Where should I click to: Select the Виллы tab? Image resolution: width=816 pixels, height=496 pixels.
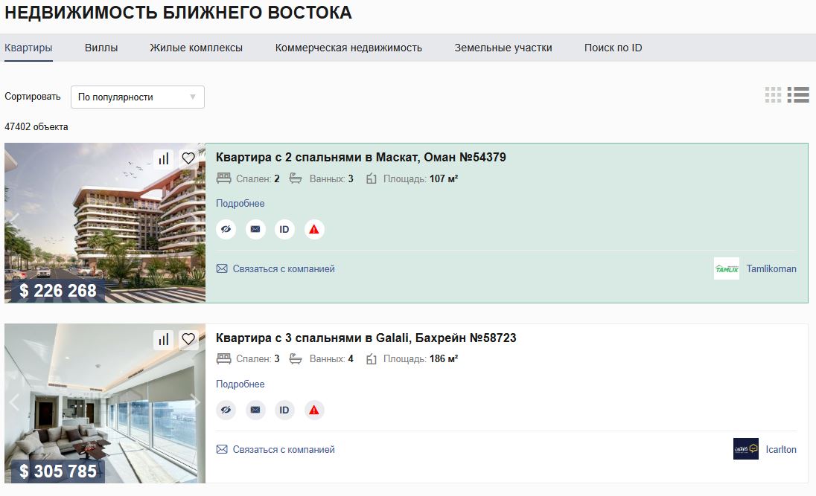coord(101,48)
